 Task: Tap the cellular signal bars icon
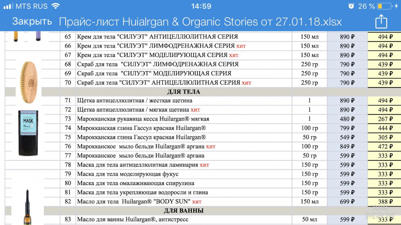point(8,6)
